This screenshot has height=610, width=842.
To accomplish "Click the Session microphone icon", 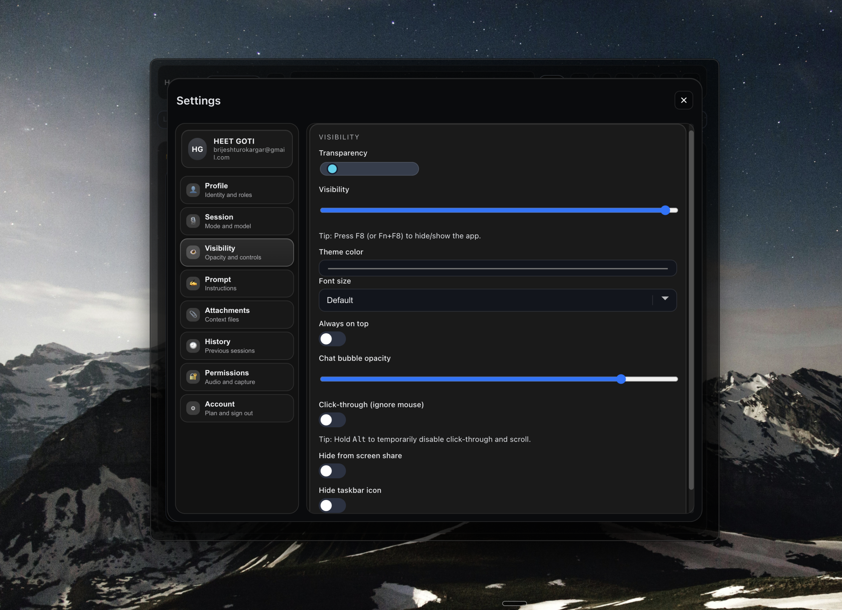I will [x=193, y=221].
